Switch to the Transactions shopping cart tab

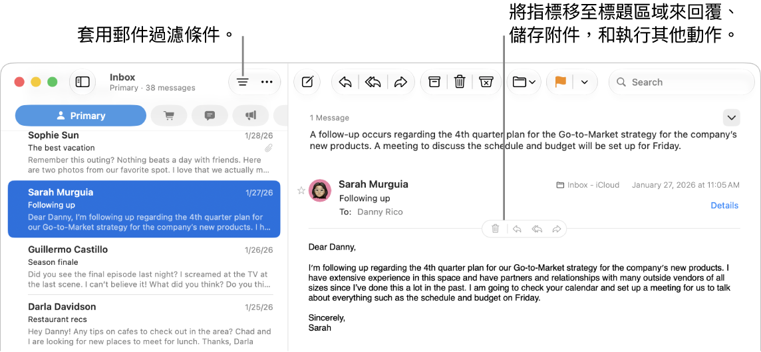tap(169, 116)
